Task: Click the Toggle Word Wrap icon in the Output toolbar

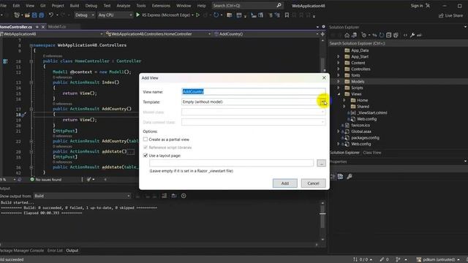Action: coord(174,196)
